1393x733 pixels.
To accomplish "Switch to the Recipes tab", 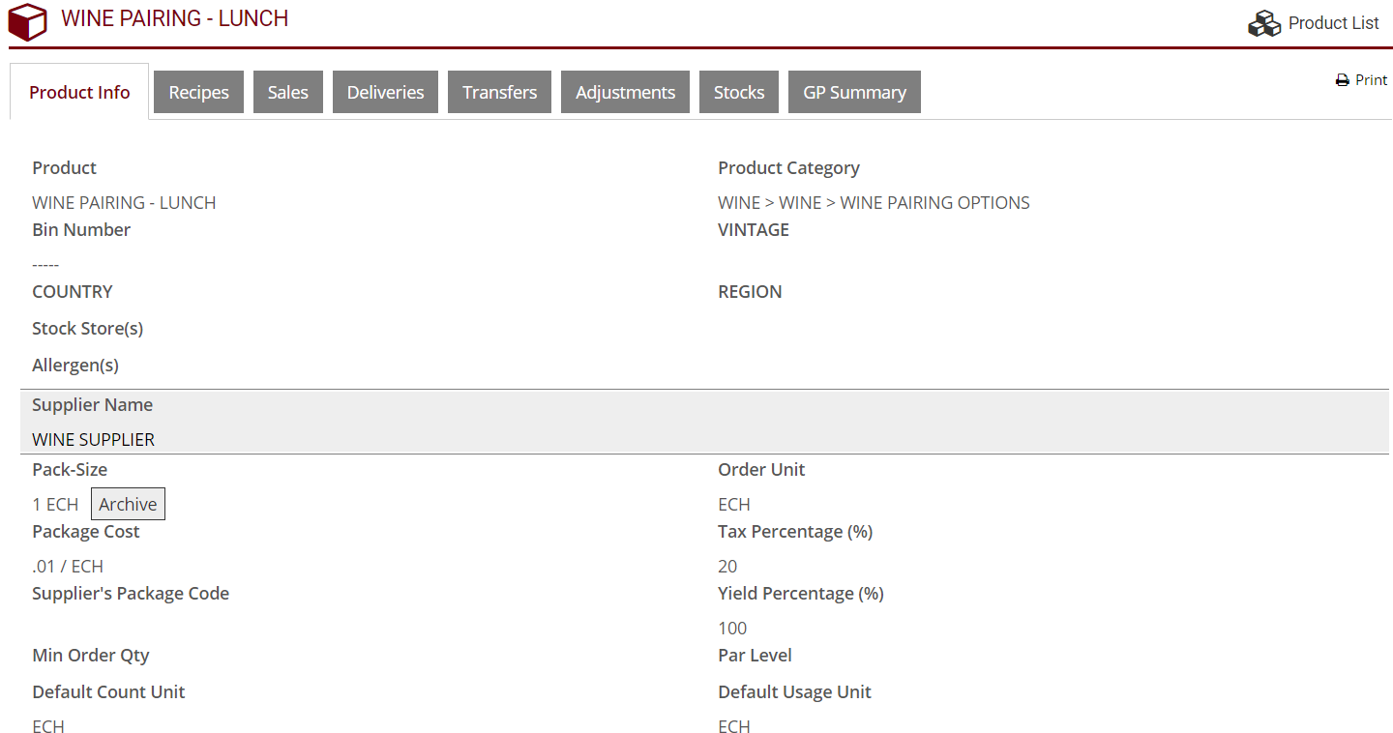I will point(198,91).
